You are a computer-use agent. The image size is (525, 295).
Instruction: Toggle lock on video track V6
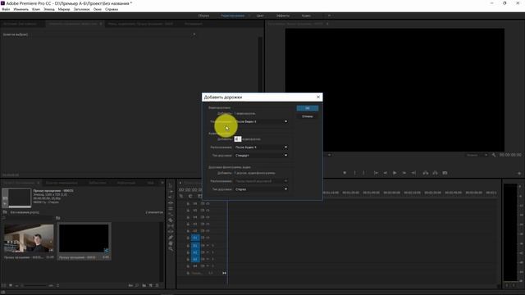tap(188, 203)
